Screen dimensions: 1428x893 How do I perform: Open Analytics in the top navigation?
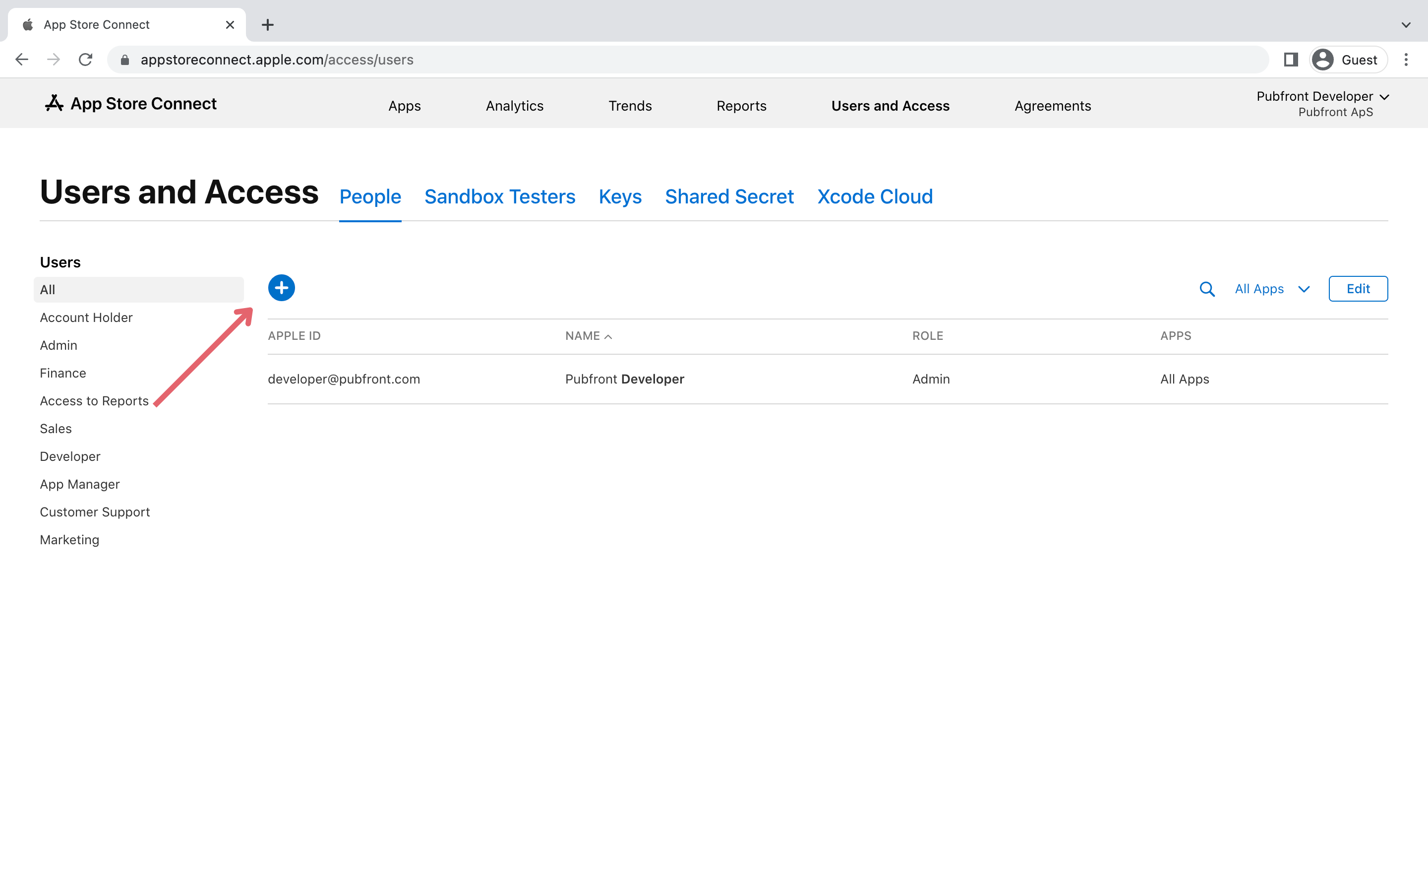[515, 106]
